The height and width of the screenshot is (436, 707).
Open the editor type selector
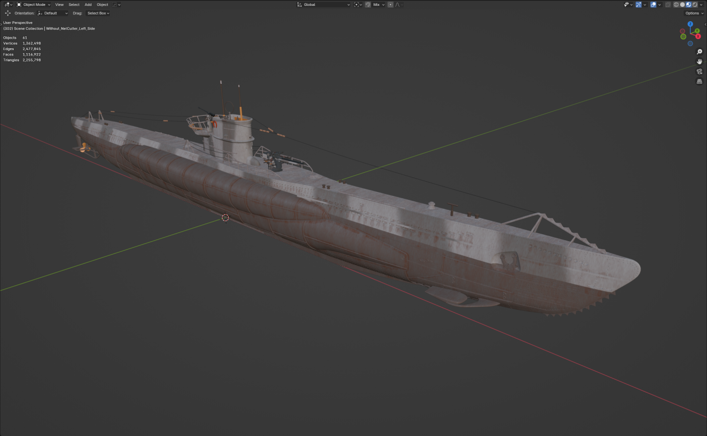tap(8, 4)
